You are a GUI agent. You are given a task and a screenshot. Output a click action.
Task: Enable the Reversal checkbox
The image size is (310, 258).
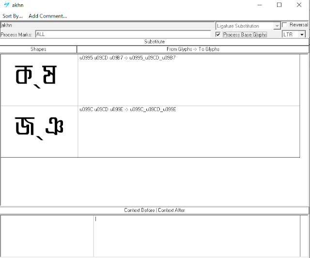pos(284,25)
